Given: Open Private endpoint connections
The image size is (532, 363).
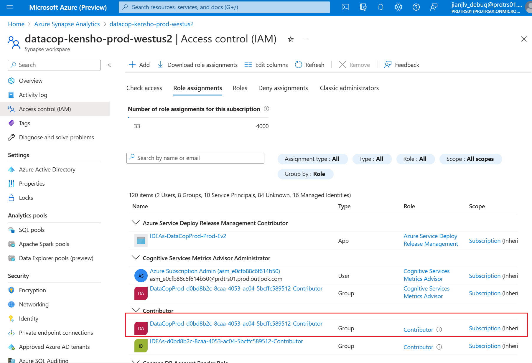Looking at the screenshot, I should [x=56, y=333].
